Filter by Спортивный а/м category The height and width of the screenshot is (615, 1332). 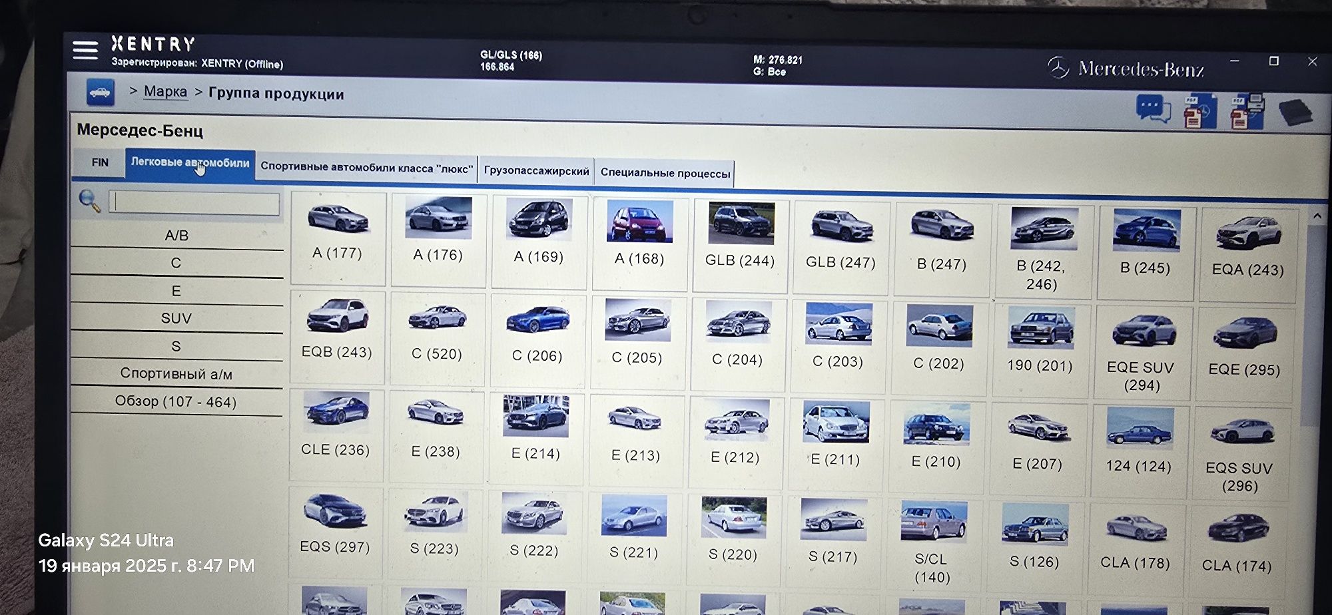(176, 373)
